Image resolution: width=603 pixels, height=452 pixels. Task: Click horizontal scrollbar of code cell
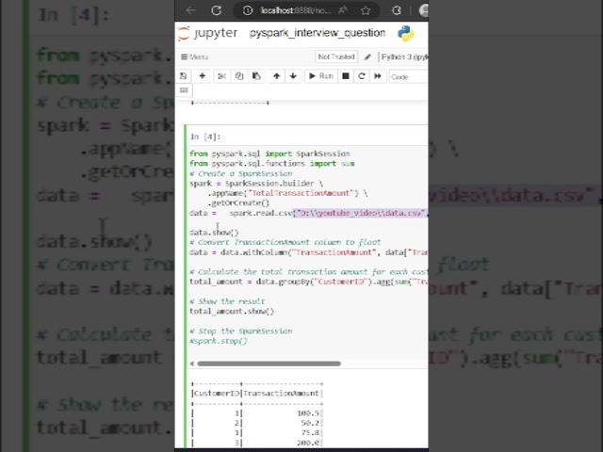tap(269, 363)
